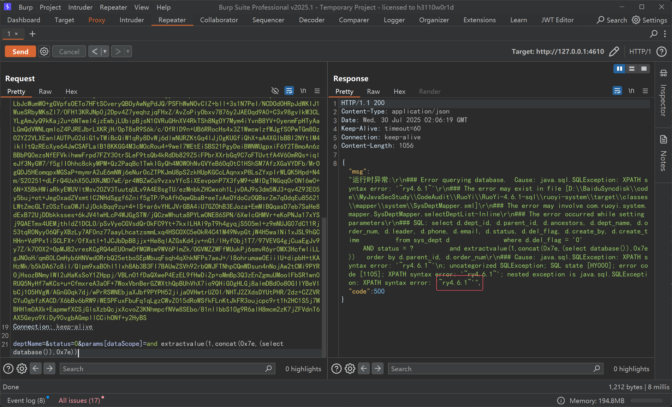672x407 pixels.
Task: Open Burp Settings
Action: tap(649, 20)
